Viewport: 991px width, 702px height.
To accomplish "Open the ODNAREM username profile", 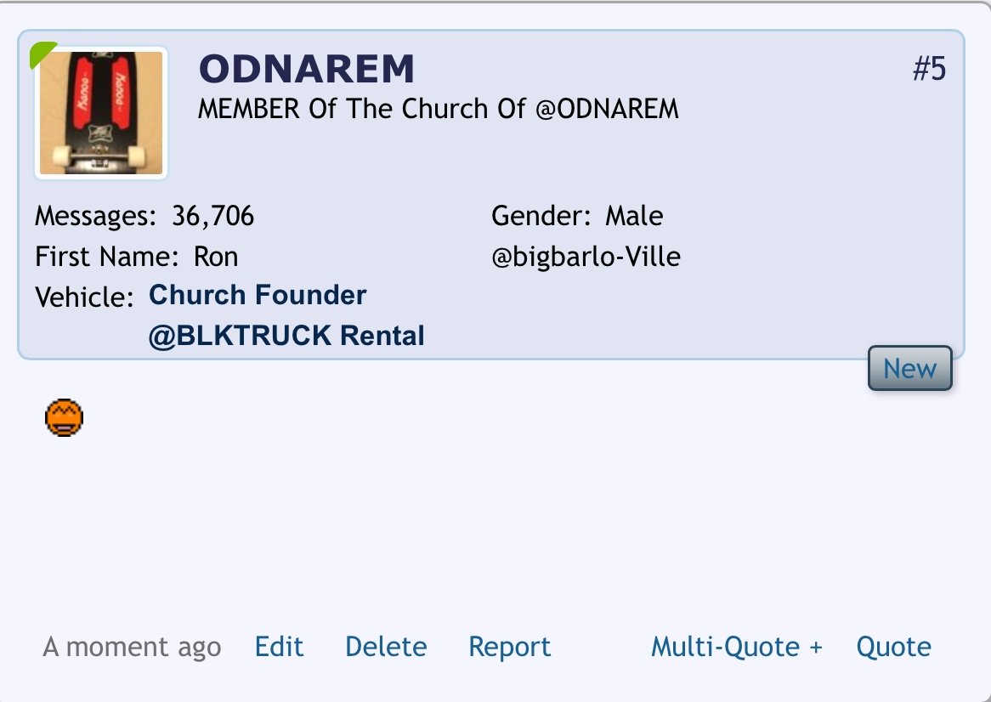I will coord(307,68).
